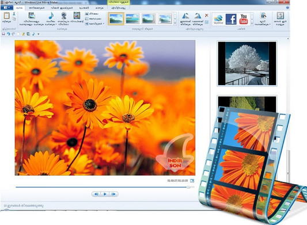This screenshot has height=225, width=307.
Task: Show next row of AutoMovie themes
Action: pyautogui.click(x=175, y=19)
